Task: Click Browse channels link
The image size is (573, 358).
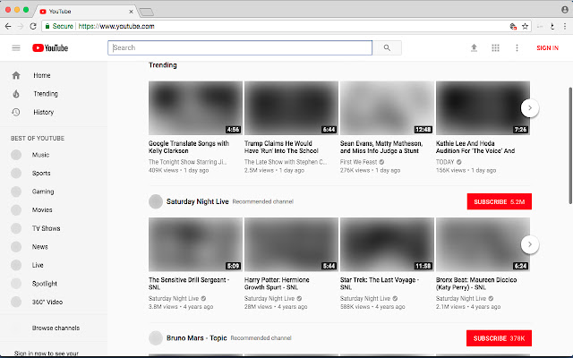Action: tap(56, 328)
